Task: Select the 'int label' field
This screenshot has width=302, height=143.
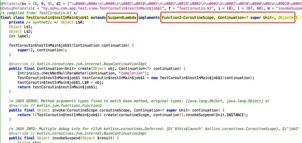Action: pyautogui.click(x=20, y=36)
